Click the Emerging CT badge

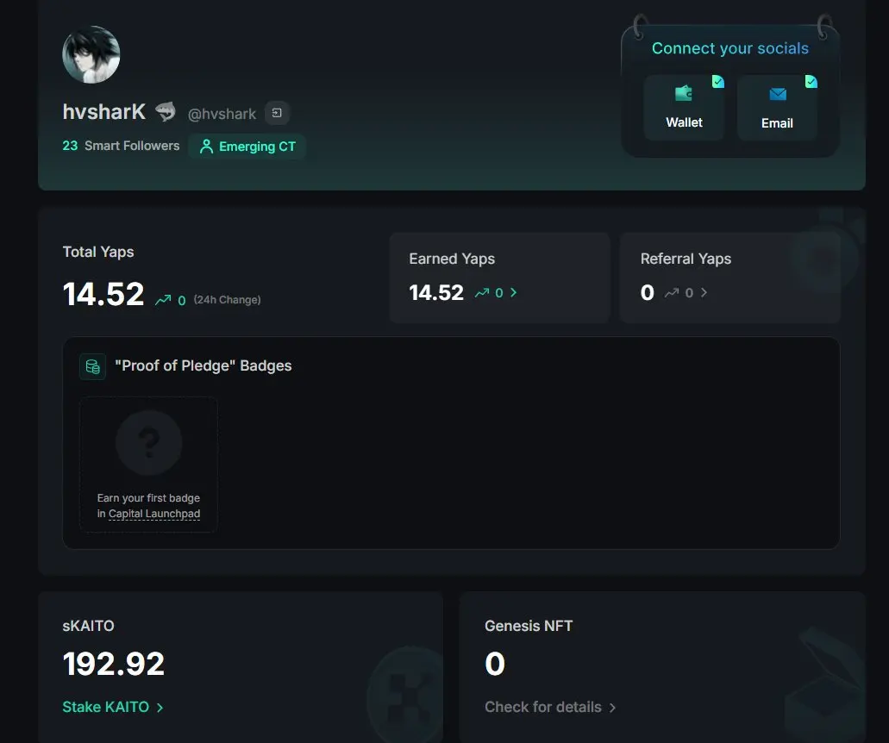point(247,147)
